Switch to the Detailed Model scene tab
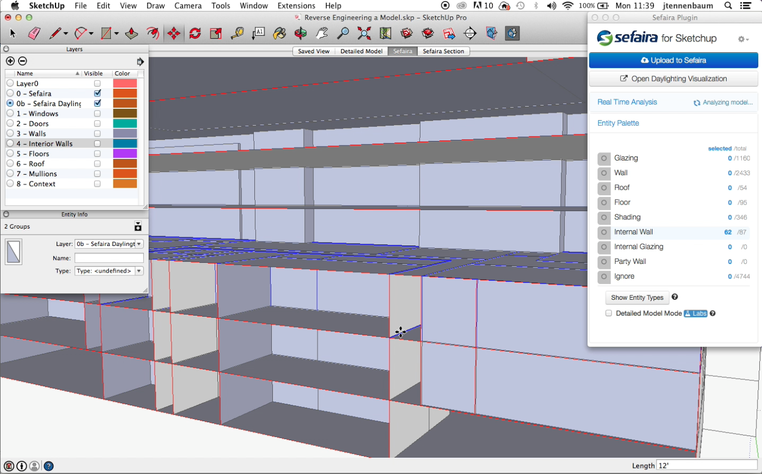This screenshot has width=762, height=474. coord(361,51)
